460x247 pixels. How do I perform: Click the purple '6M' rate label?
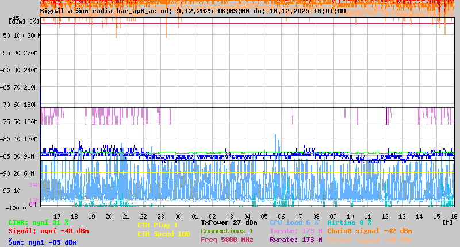tap(32, 204)
